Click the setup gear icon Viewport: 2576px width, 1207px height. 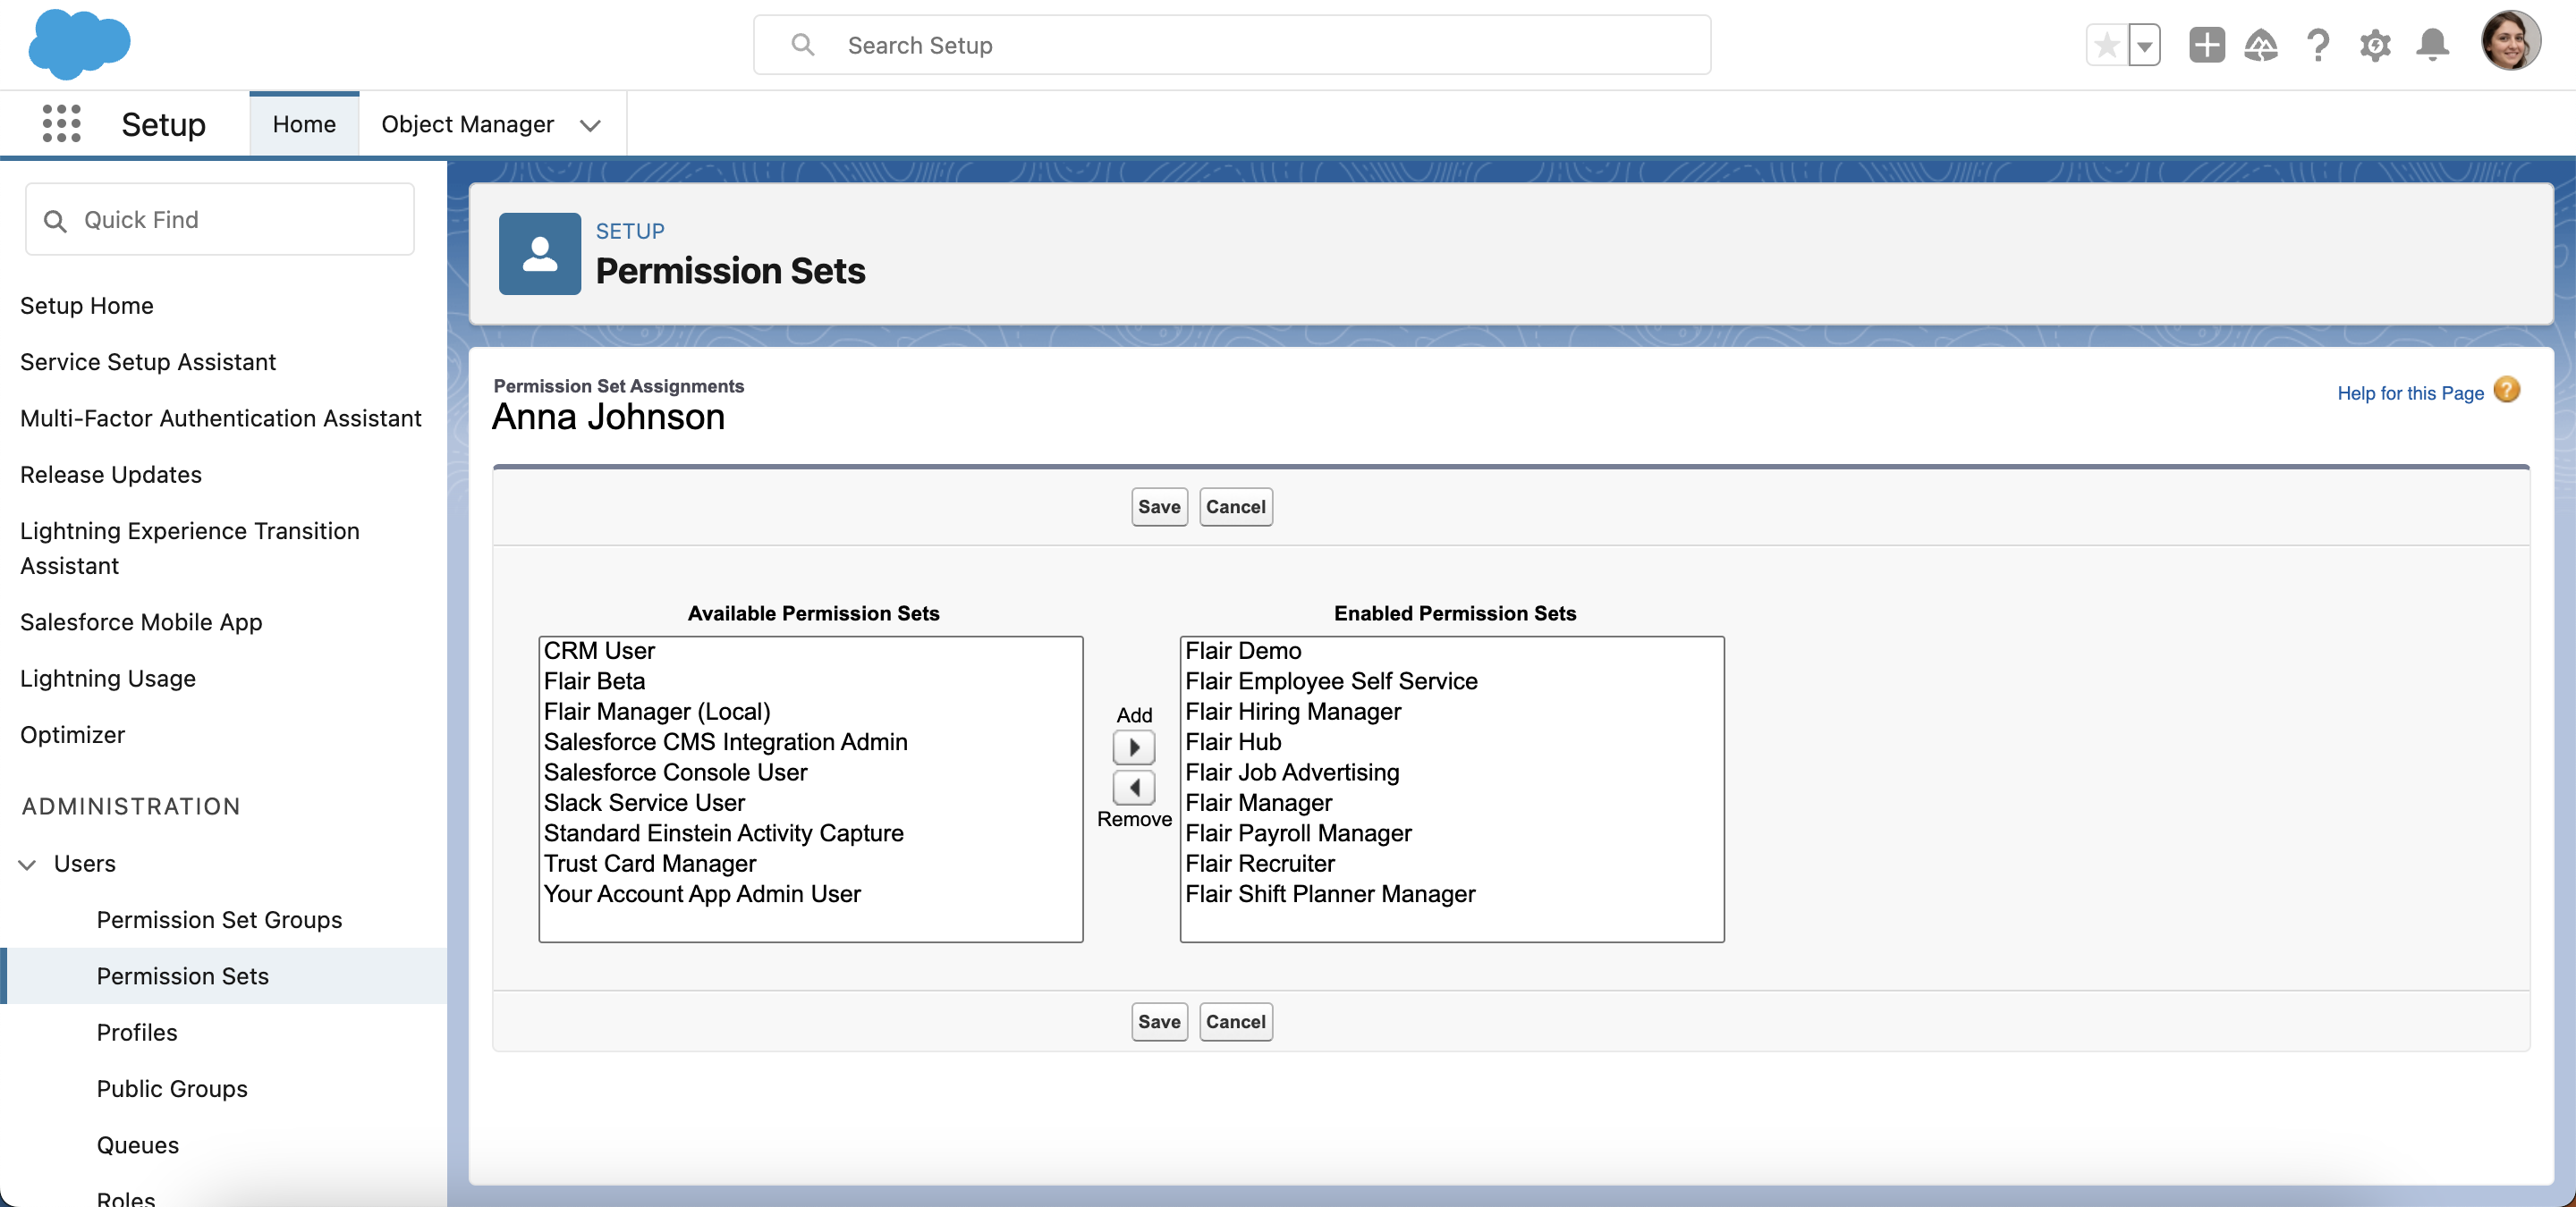point(2376,45)
